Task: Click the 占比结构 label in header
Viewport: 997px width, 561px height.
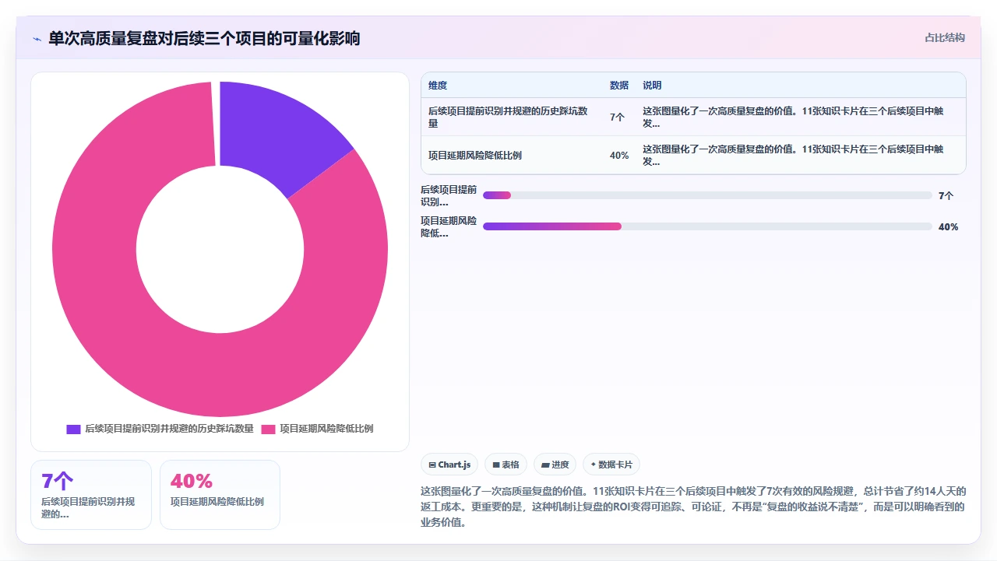Action: [x=945, y=37]
